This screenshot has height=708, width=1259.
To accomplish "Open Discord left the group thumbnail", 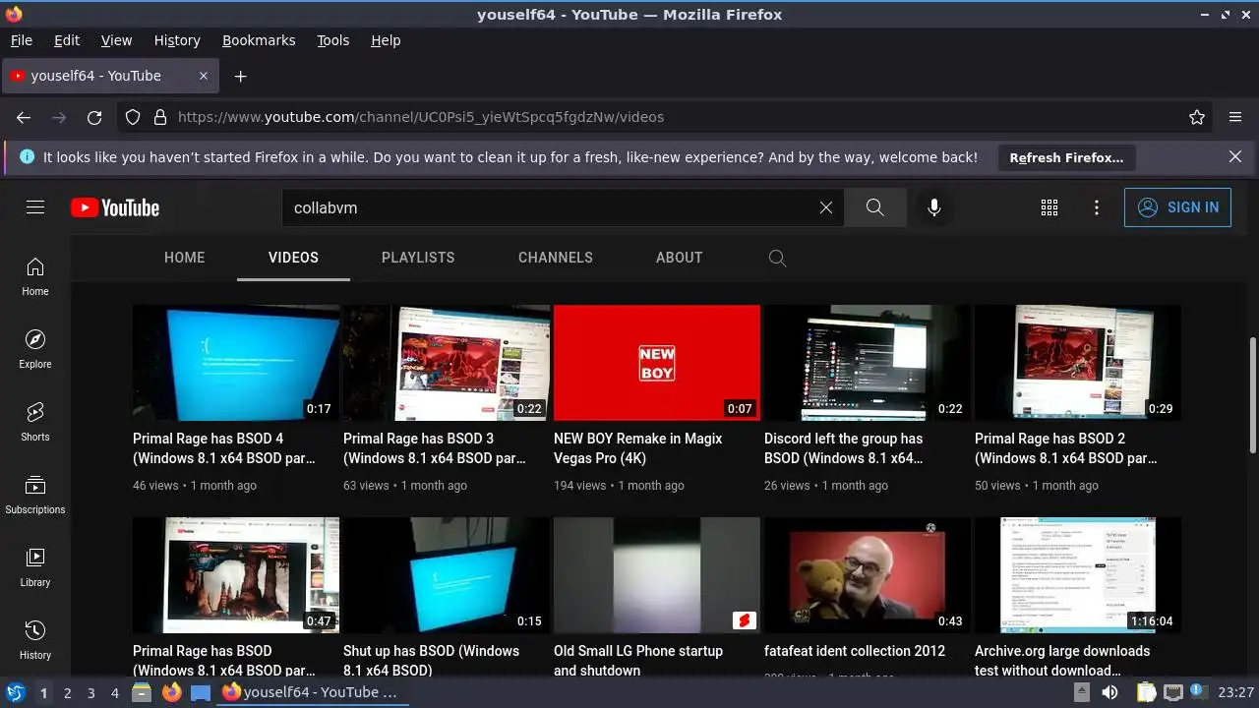I will 868,363.
